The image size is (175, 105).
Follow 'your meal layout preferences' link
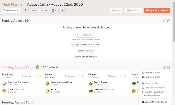coord(88,39)
